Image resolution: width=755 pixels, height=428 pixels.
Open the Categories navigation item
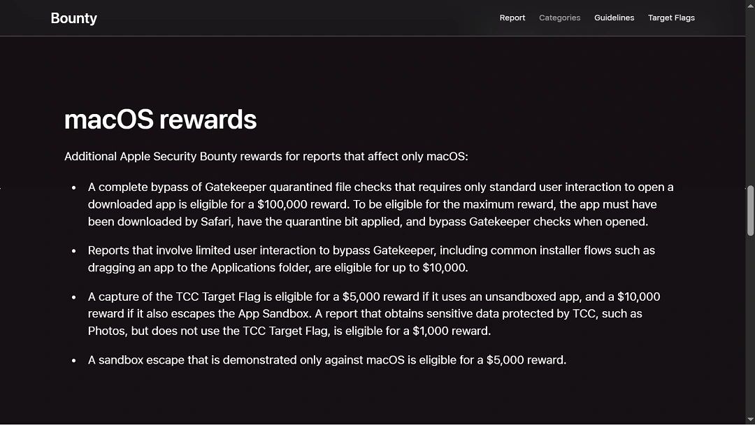click(x=559, y=17)
